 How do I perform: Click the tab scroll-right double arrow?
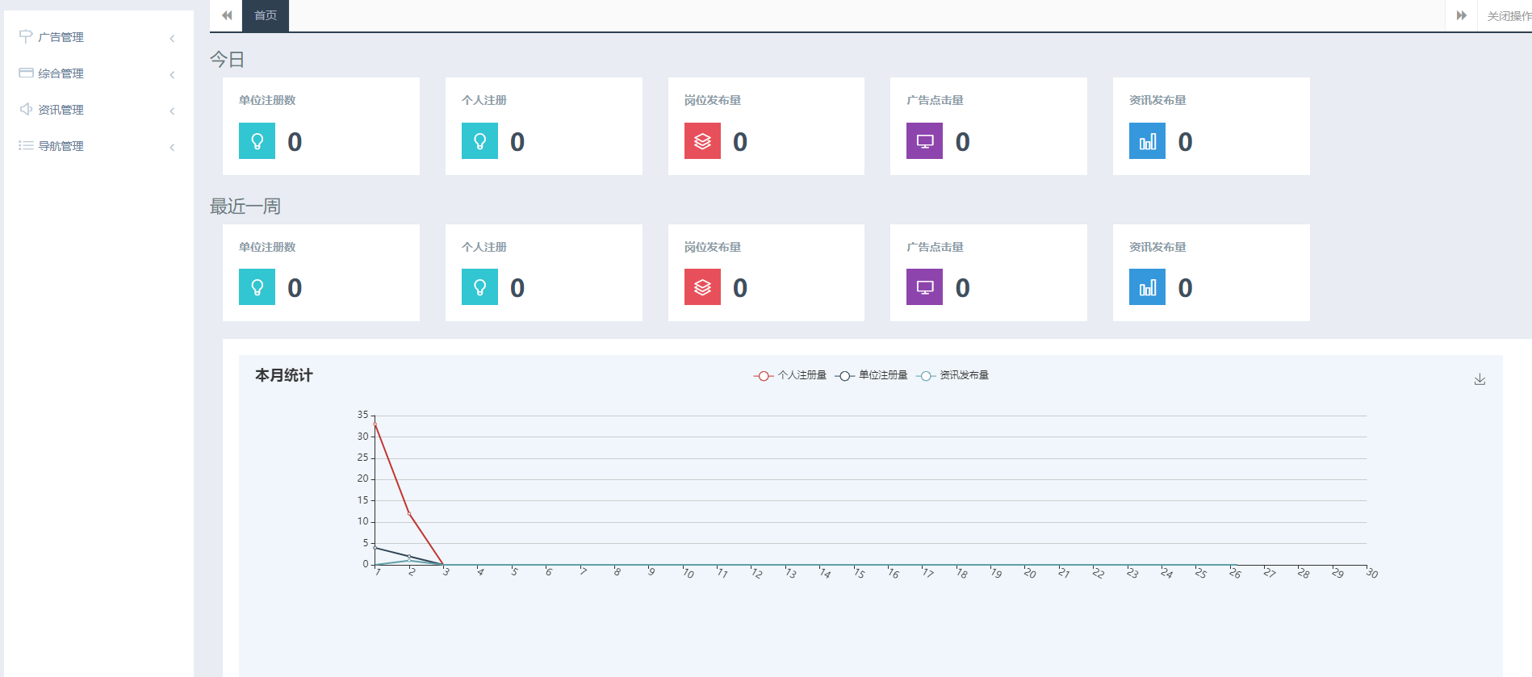1461,15
